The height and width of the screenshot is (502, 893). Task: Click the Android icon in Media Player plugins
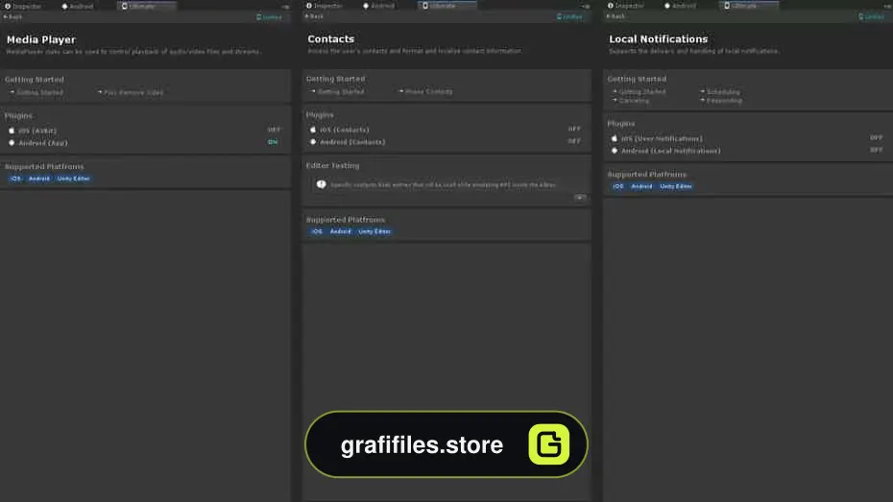[12, 143]
